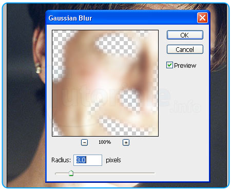Viewport: 231px width, 190px height.
Task: Confirm the blur with the OK button
Action: (x=185, y=35)
